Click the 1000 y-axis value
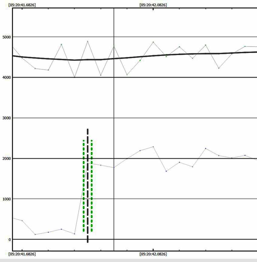This screenshot has width=257, height=262. coord(6,199)
